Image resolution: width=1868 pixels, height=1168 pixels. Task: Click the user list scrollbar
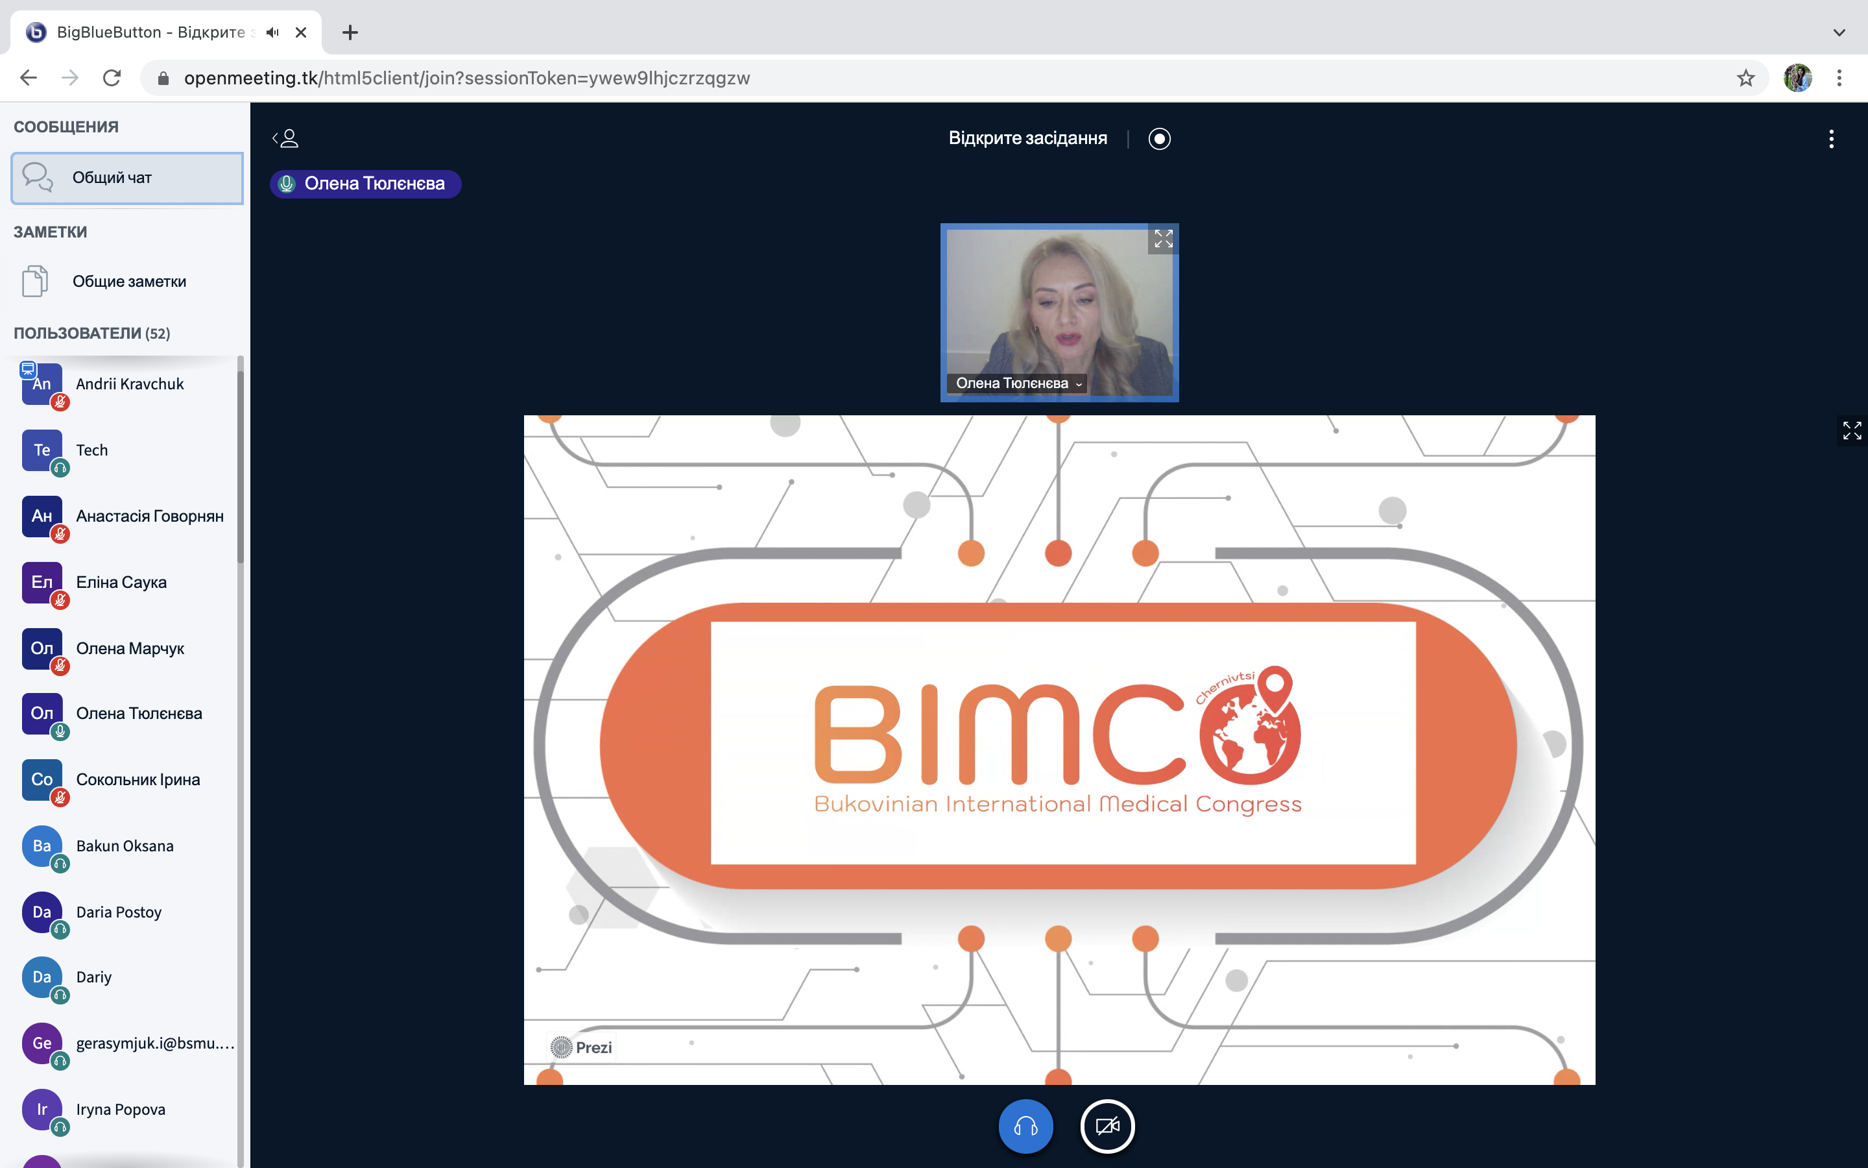pyautogui.click(x=241, y=466)
